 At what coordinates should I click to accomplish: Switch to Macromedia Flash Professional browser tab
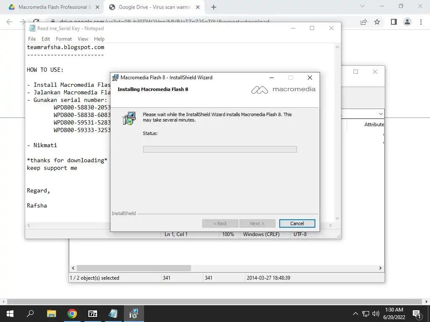(52, 7)
